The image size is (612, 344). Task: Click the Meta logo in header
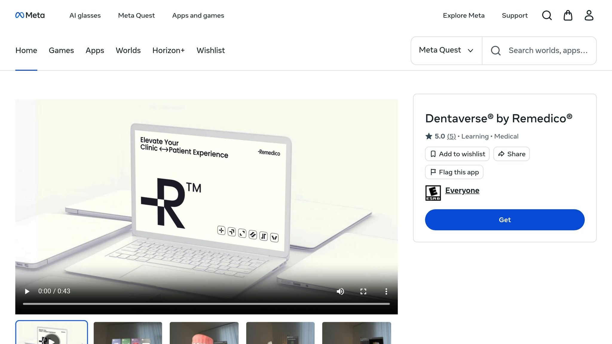coord(30,15)
